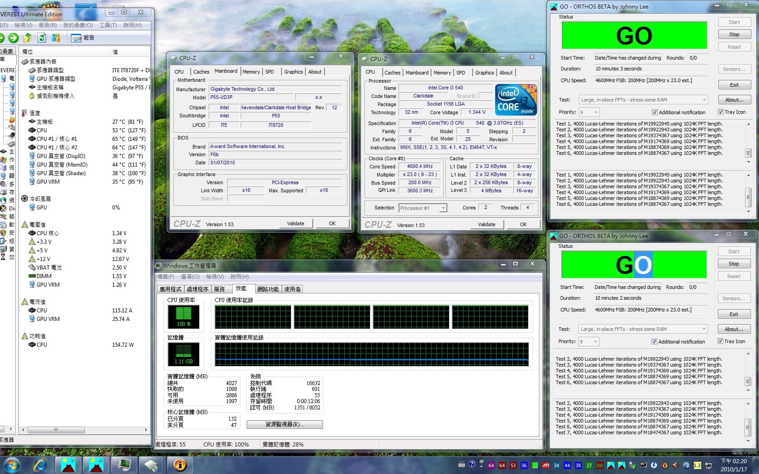
Task: Click About... in top ORTHOS window
Action: pos(734,100)
